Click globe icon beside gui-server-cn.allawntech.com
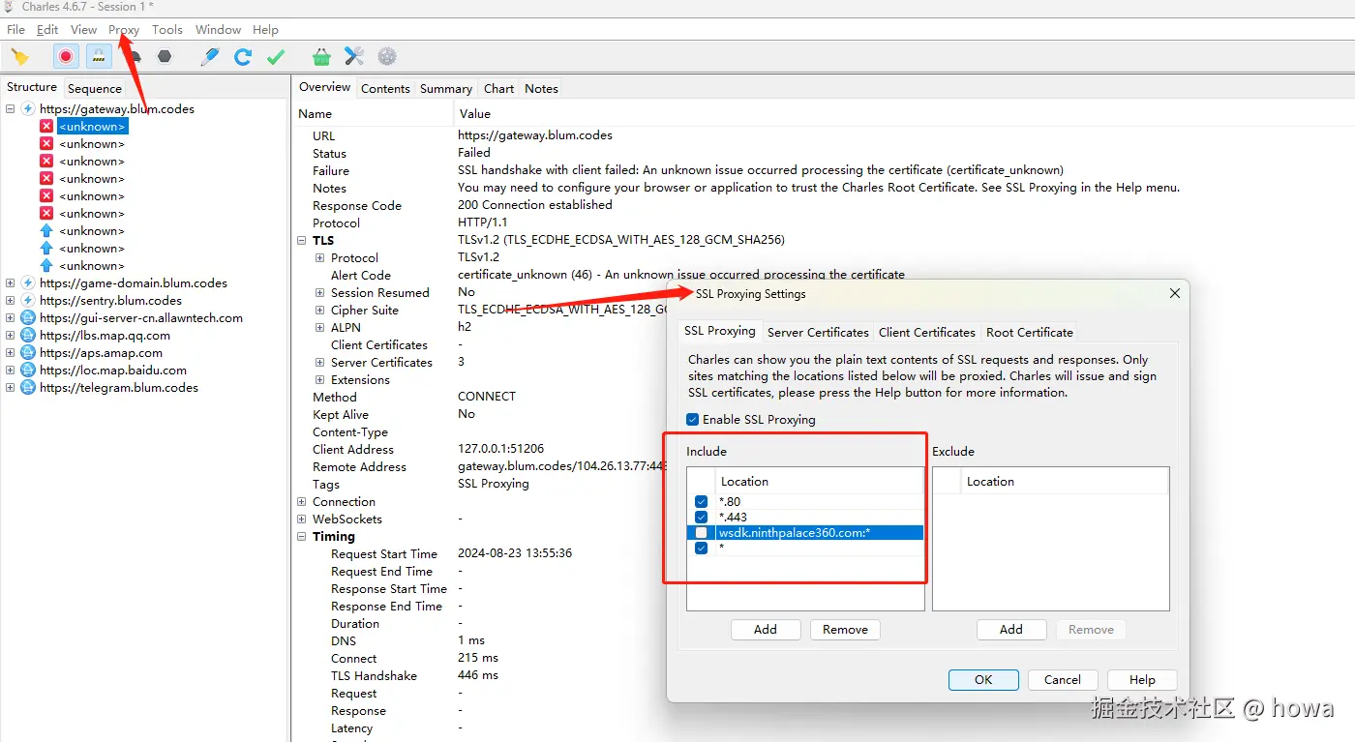Screen dimensions: 1355x742 28,318
